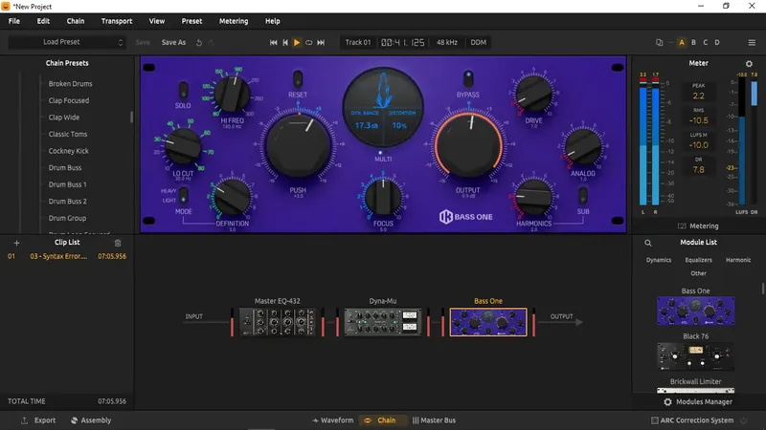This screenshot has width=766, height=430.
Task: Toggle the Bass One SOLO switch
Action: [183, 90]
